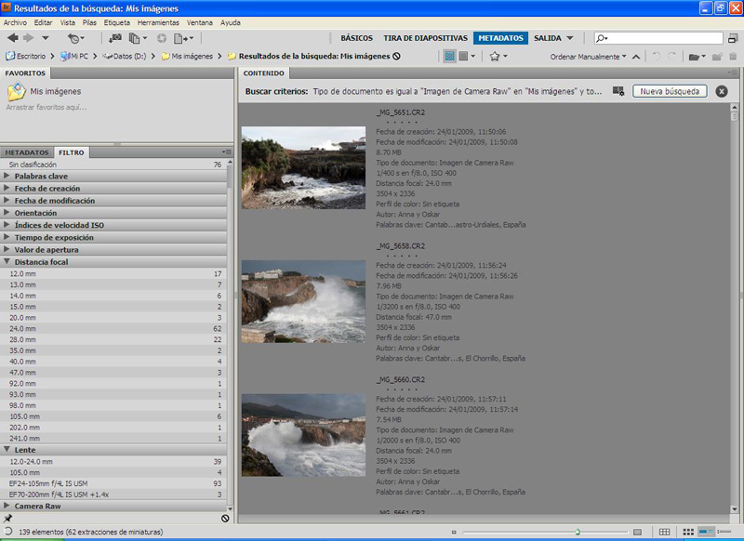Open thumbnail quality options icon
744x541 pixels.
tap(467, 57)
